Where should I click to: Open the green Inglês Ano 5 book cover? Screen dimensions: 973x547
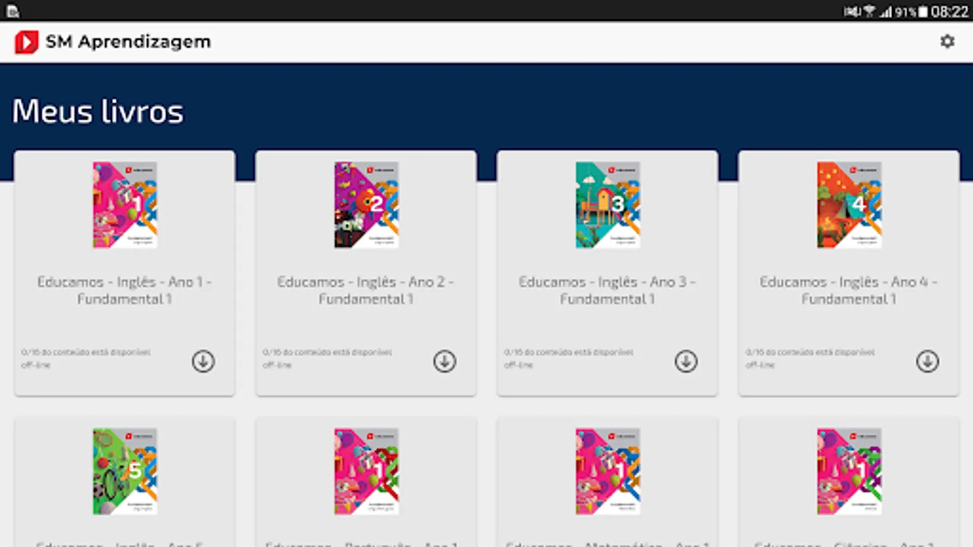click(125, 472)
